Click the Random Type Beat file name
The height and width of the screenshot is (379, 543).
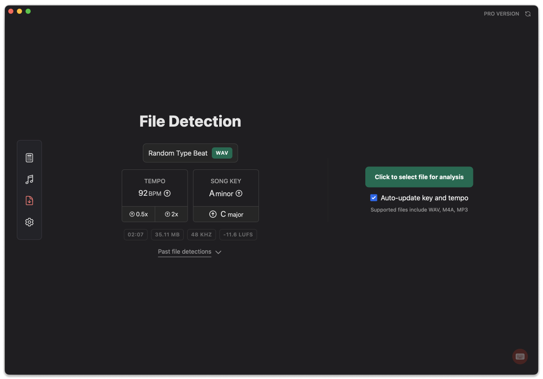pyautogui.click(x=178, y=153)
